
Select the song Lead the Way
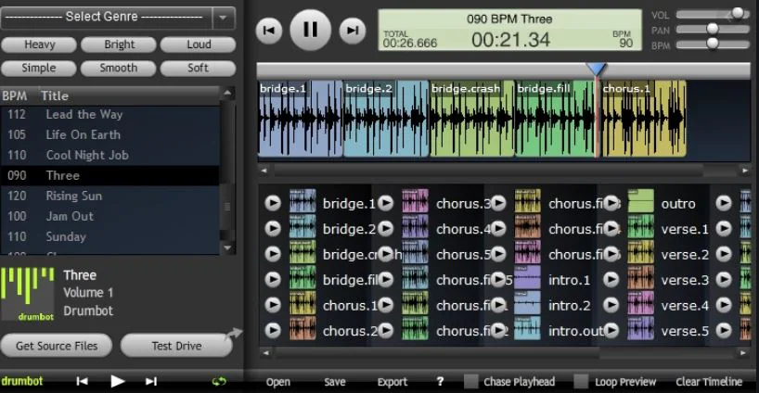point(110,115)
